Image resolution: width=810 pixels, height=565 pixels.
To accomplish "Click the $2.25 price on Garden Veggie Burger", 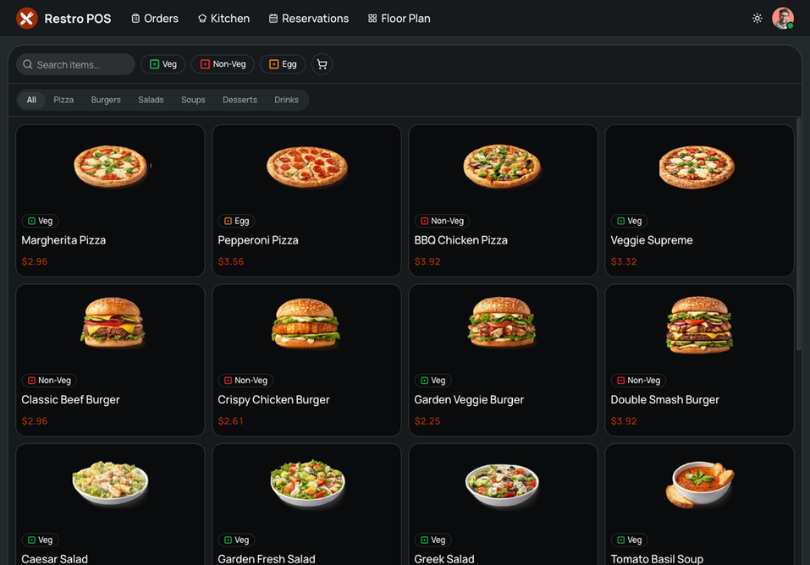I will click(x=427, y=421).
